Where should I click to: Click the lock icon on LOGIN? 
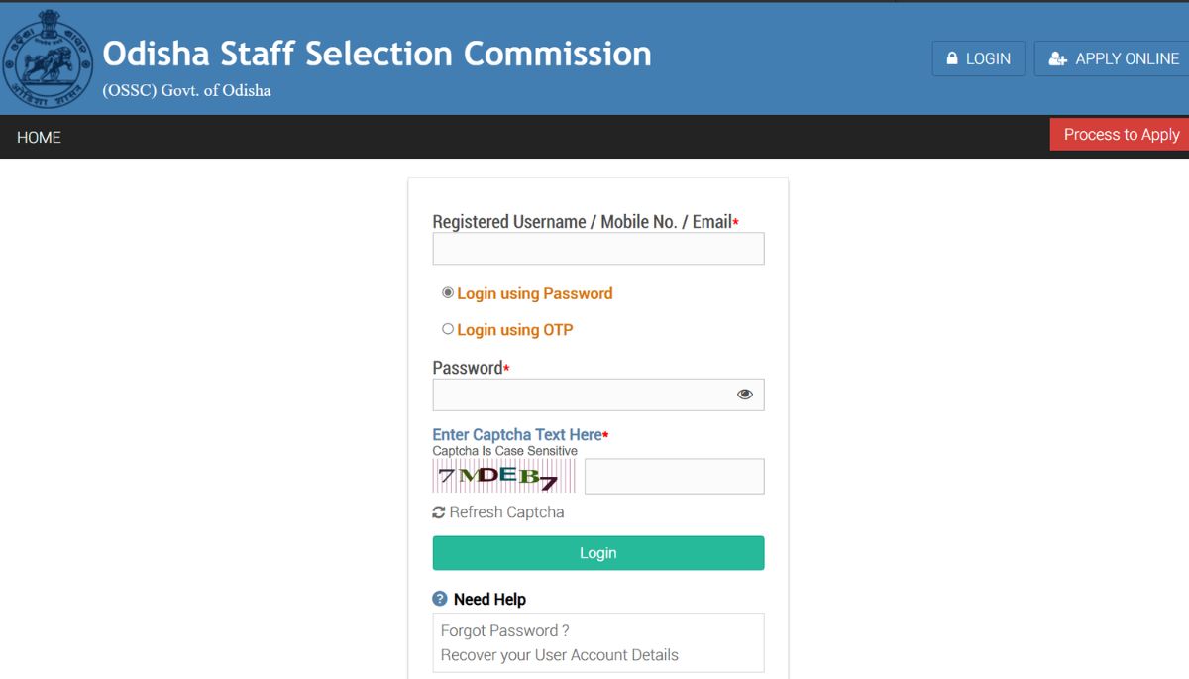(x=952, y=58)
